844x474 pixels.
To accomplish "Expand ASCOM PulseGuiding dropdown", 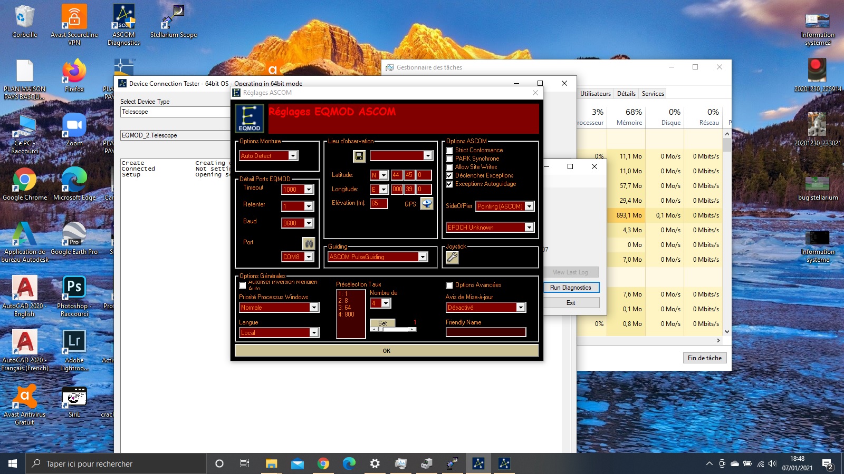I will point(422,257).
